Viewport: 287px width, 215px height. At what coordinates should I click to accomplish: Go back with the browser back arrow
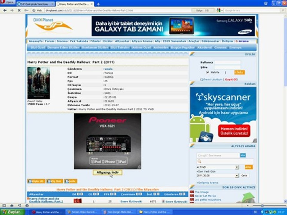5,10
